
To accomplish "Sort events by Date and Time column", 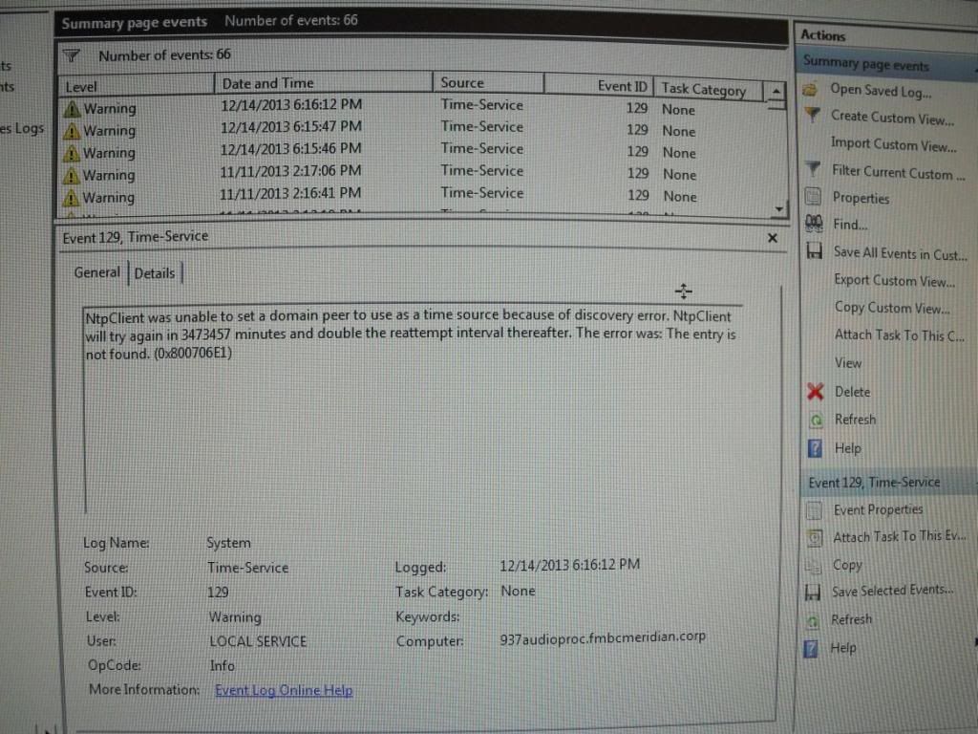I will click(267, 83).
